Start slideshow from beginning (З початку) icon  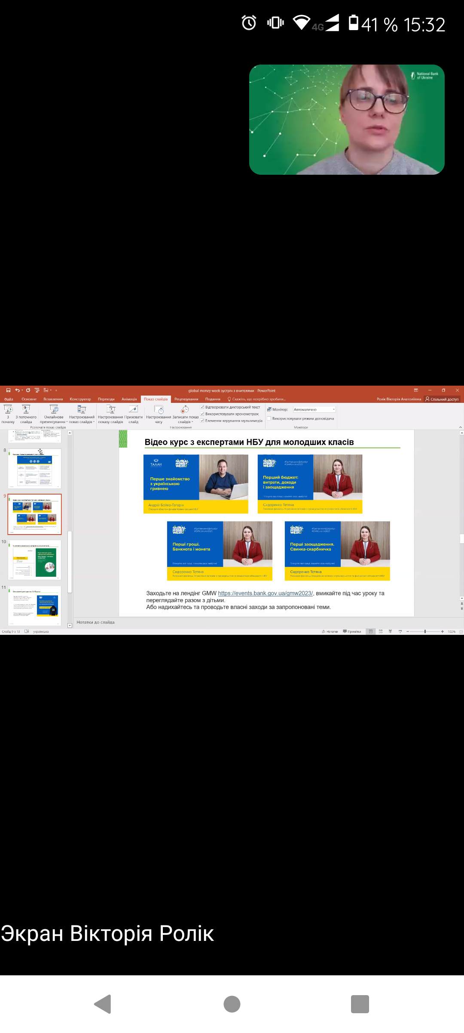(x=8, y=414)
